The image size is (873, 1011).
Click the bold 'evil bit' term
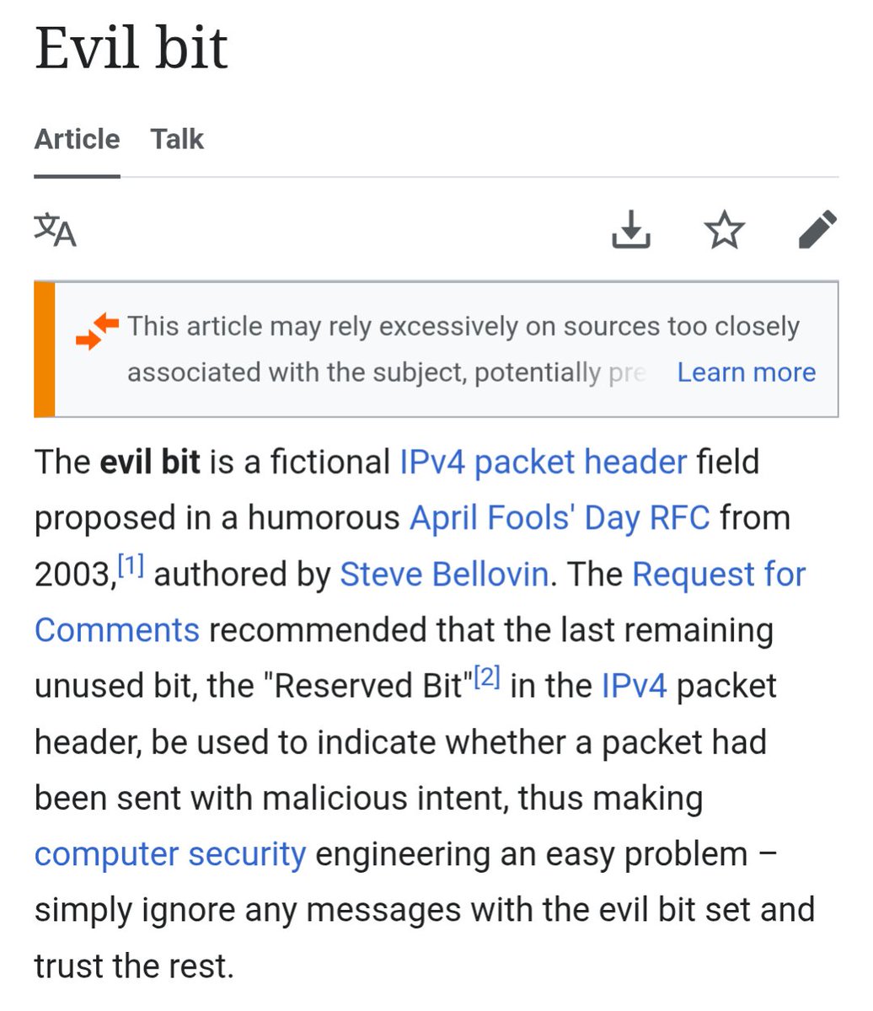coord(150,463)
